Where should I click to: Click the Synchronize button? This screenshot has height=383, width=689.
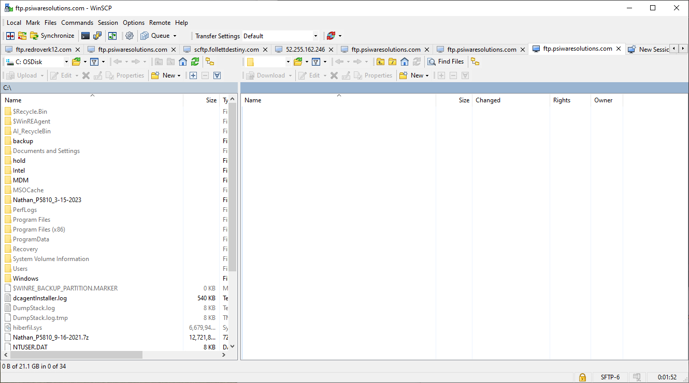(52, 36)
